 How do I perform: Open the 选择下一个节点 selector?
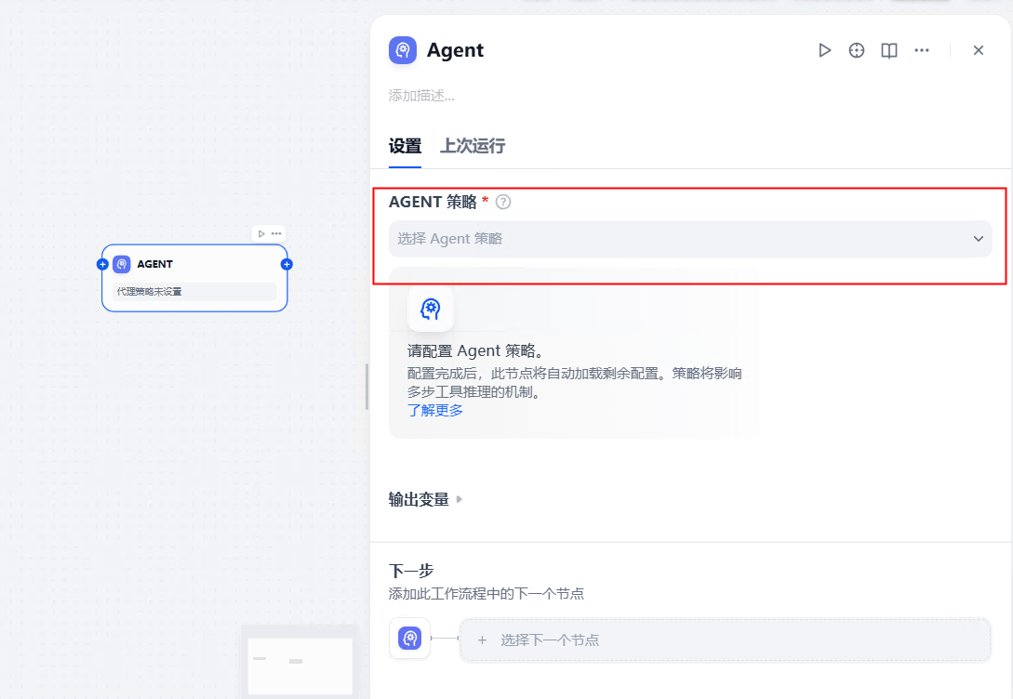click(x=726, y=640)
